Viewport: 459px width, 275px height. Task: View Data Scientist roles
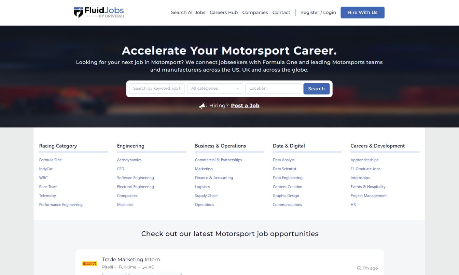coord(284,169)
